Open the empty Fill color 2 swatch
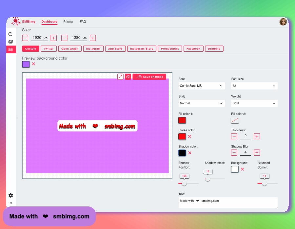The image size is (295, 229). pyautogui.click(x=235, y=120)
